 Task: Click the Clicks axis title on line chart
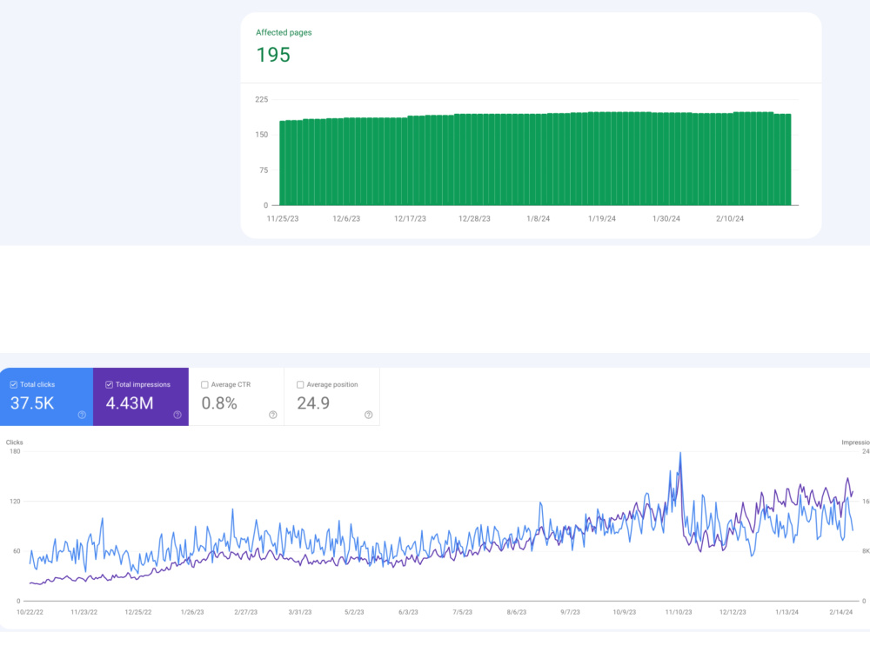15,442
